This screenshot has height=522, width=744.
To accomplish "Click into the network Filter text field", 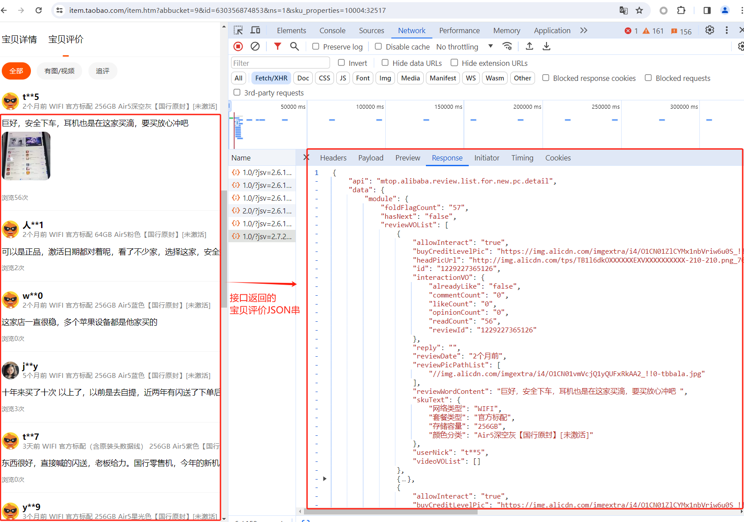I will 280,63.
